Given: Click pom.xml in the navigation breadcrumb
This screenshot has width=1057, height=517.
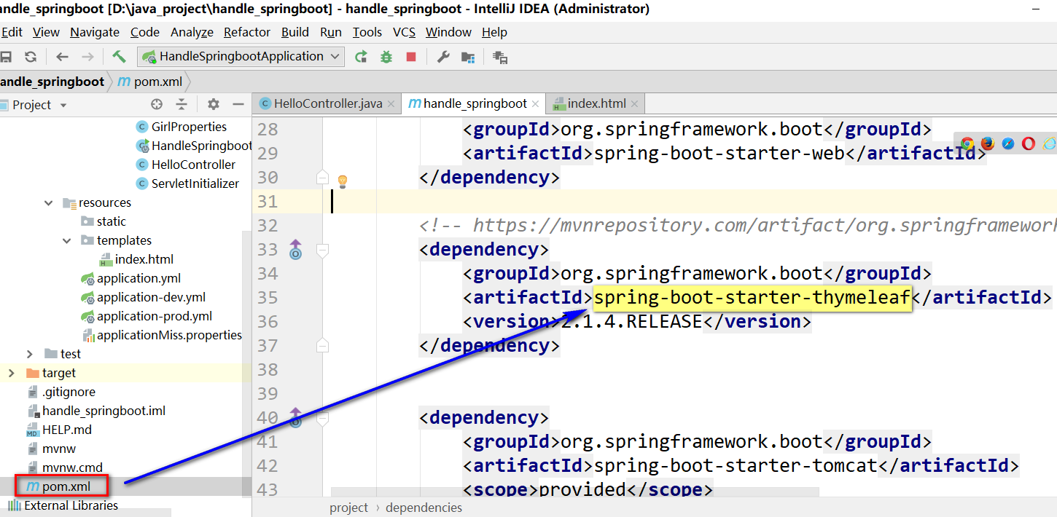Looking at the screenshot, I should coord(150,82).
